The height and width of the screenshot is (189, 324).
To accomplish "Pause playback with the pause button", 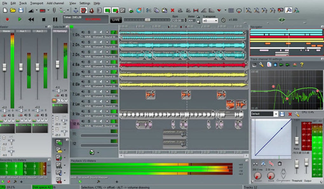I will pyautogui.click(x=55, y=19).
